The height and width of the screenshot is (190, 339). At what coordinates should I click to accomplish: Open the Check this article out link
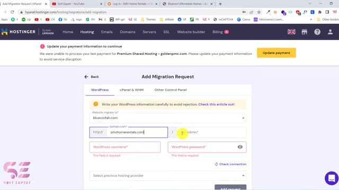(216, 104)
